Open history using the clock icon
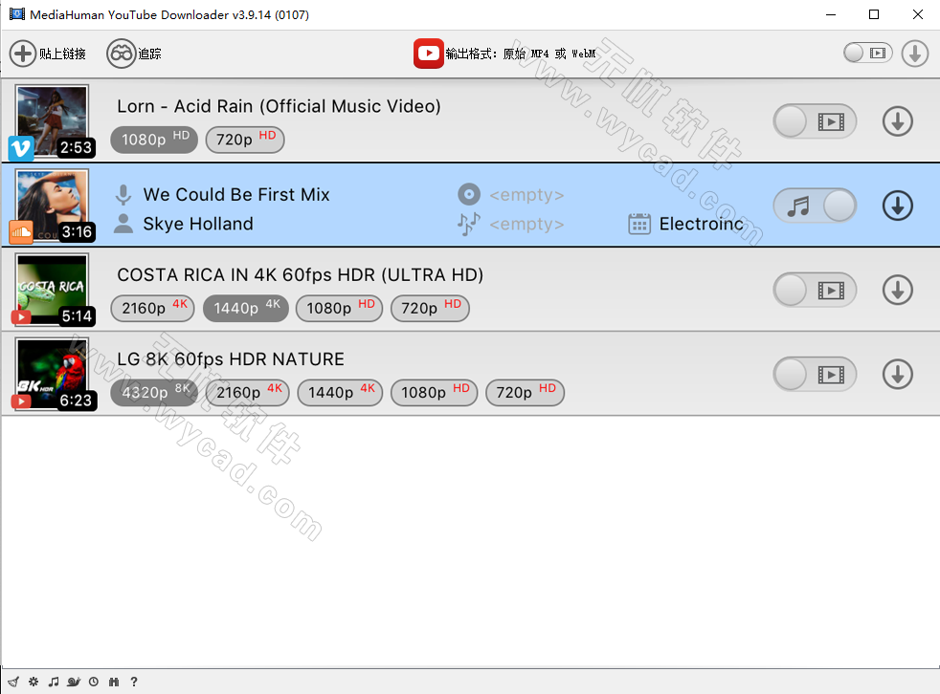The height and width of the screenshot is (694, 940). click(94, 682)
